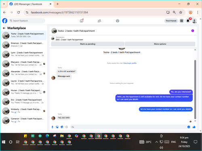Screen dimensions: 202x151
Task: Open Laurie's apartment conversation
Action: (x=24, y=83)
